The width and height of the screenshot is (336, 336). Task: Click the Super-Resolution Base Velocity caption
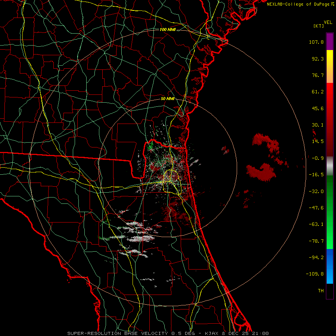click(x=168, y=333)
